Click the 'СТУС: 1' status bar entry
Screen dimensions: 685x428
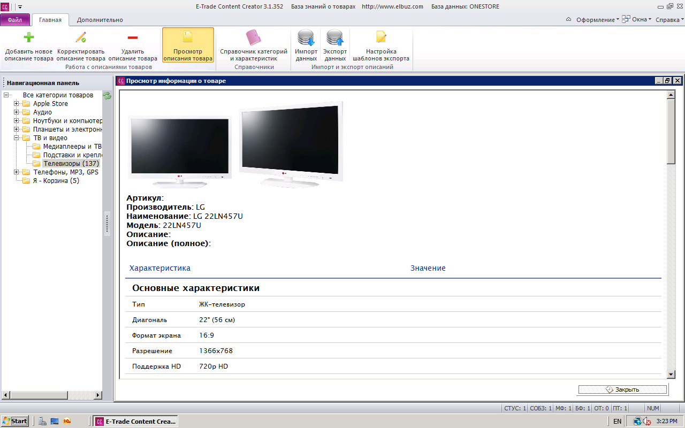click(x=515, y=408)
